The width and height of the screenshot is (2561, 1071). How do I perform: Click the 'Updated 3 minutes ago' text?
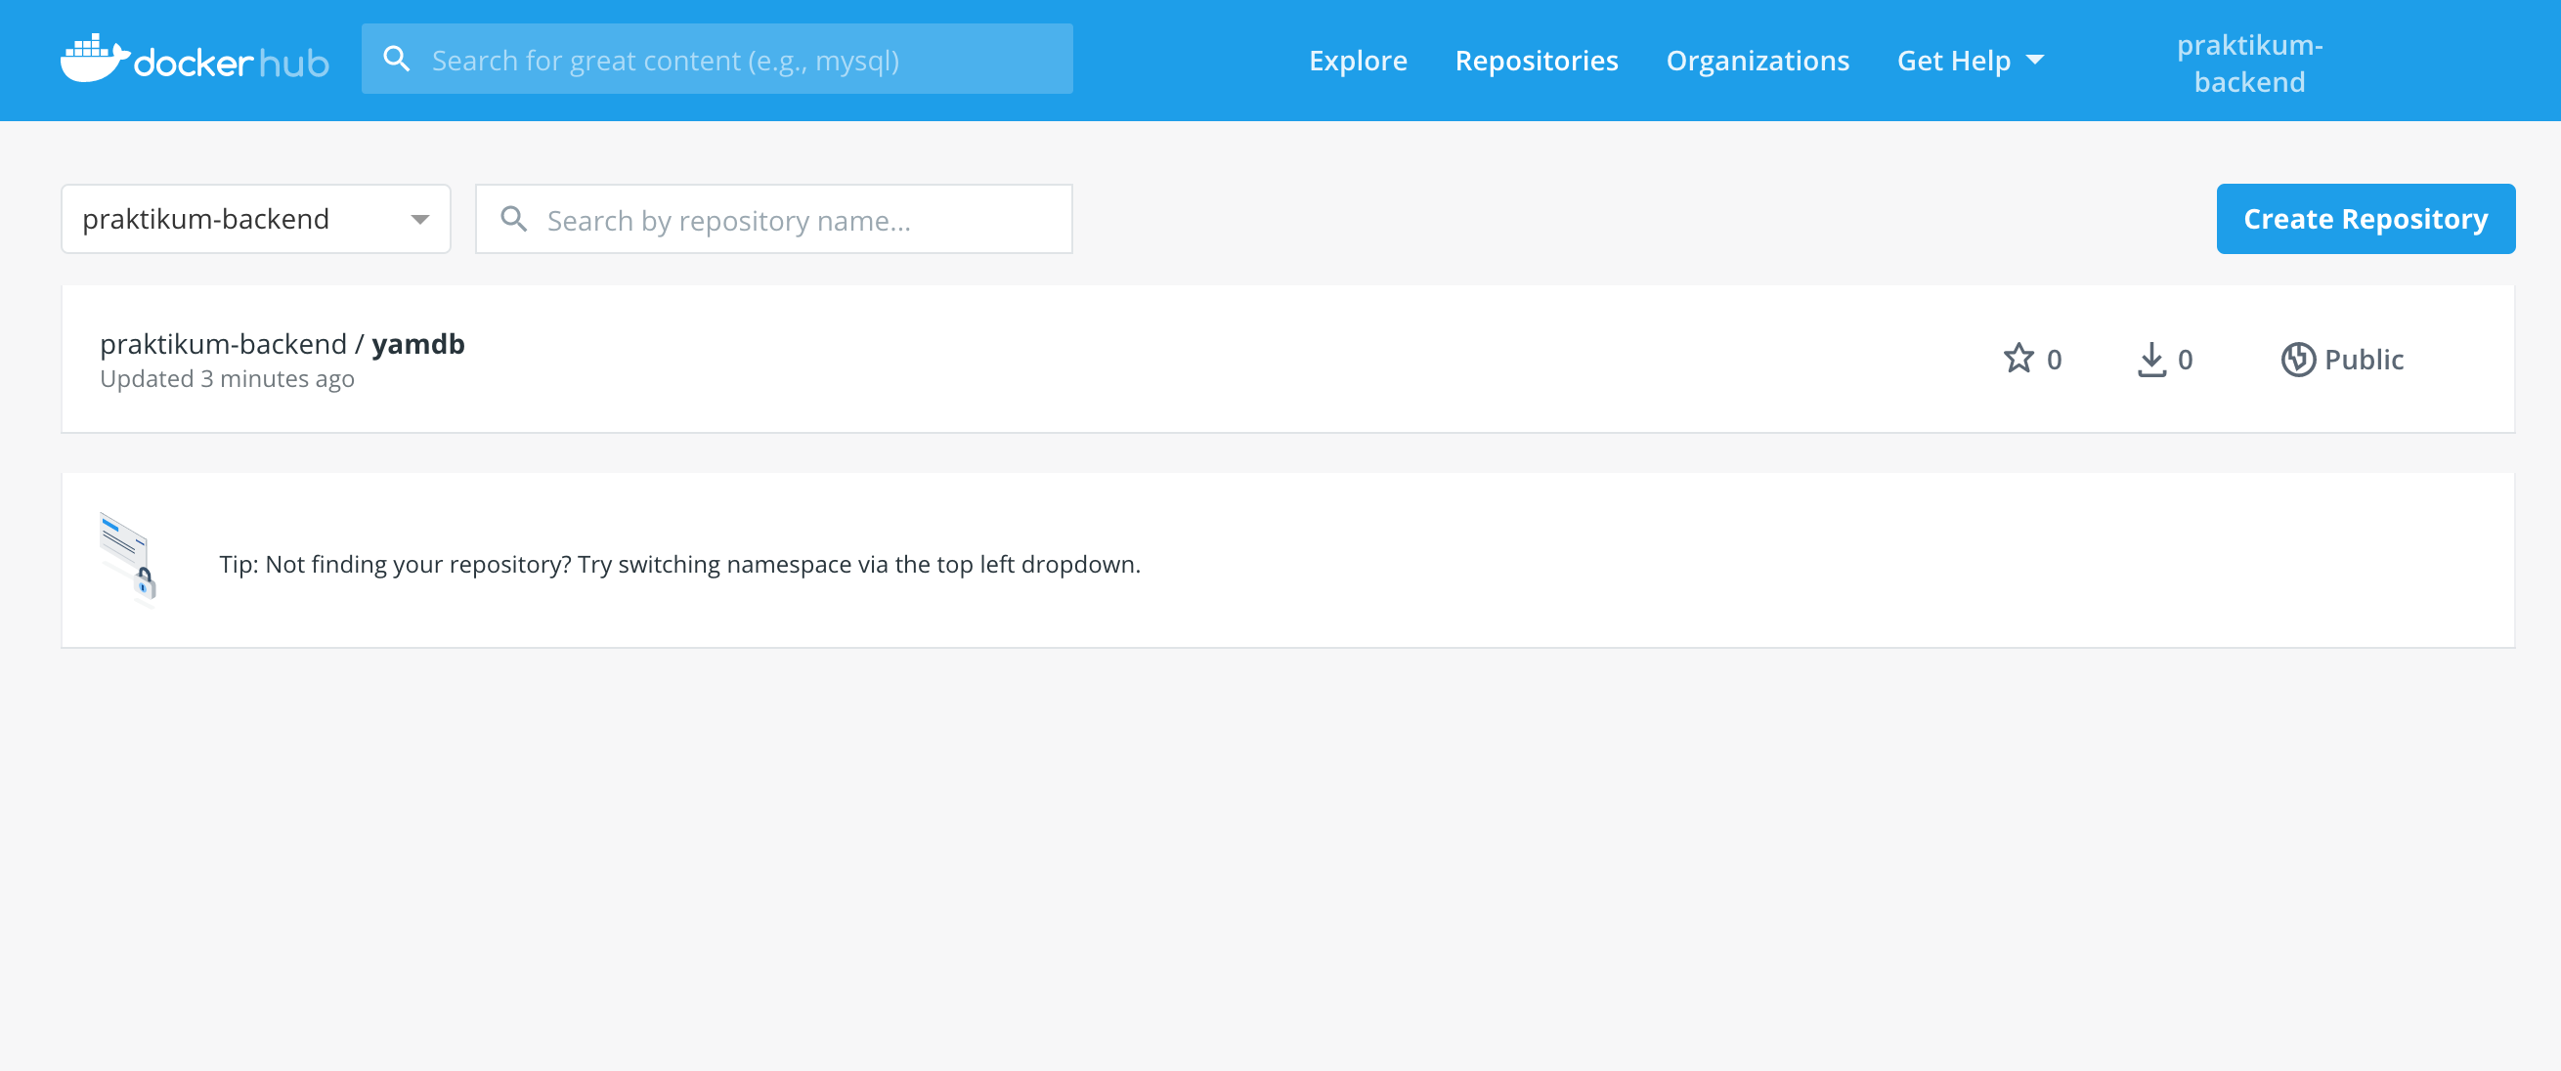point(227,378)
